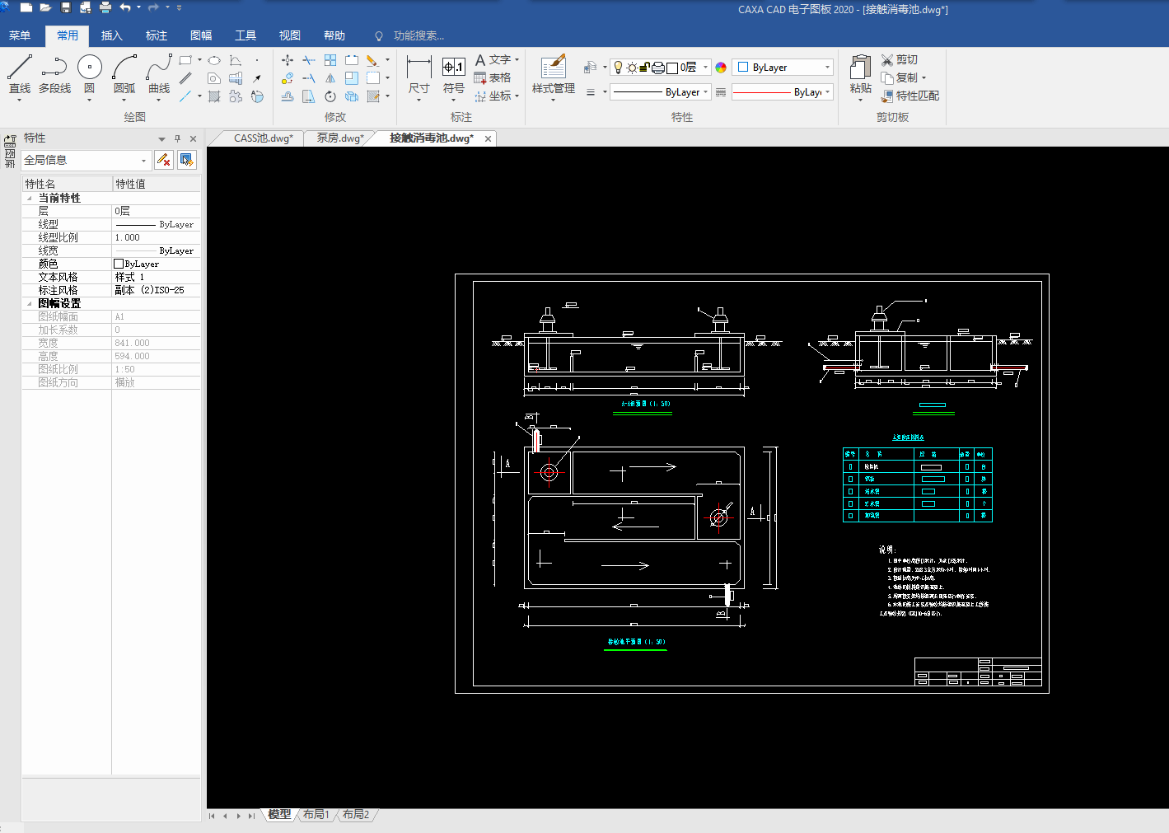Collapse the 图幅设置 section
Viewport: 1169px width, 833px height.
pyautogui.click(x=30, y=304)
